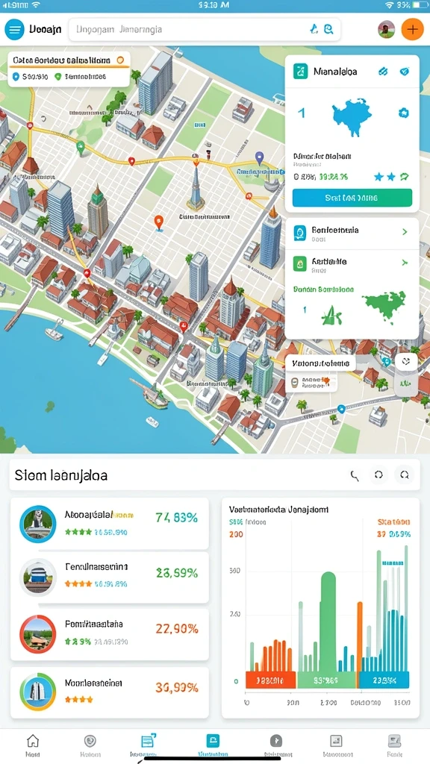
Task: Open the user profile avatar
Action: pos(386,30)
